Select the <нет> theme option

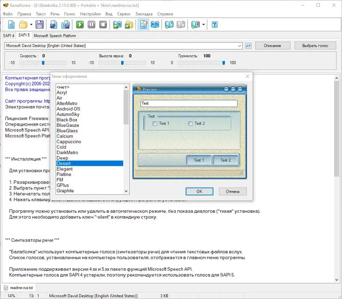[x=90, y=87]
